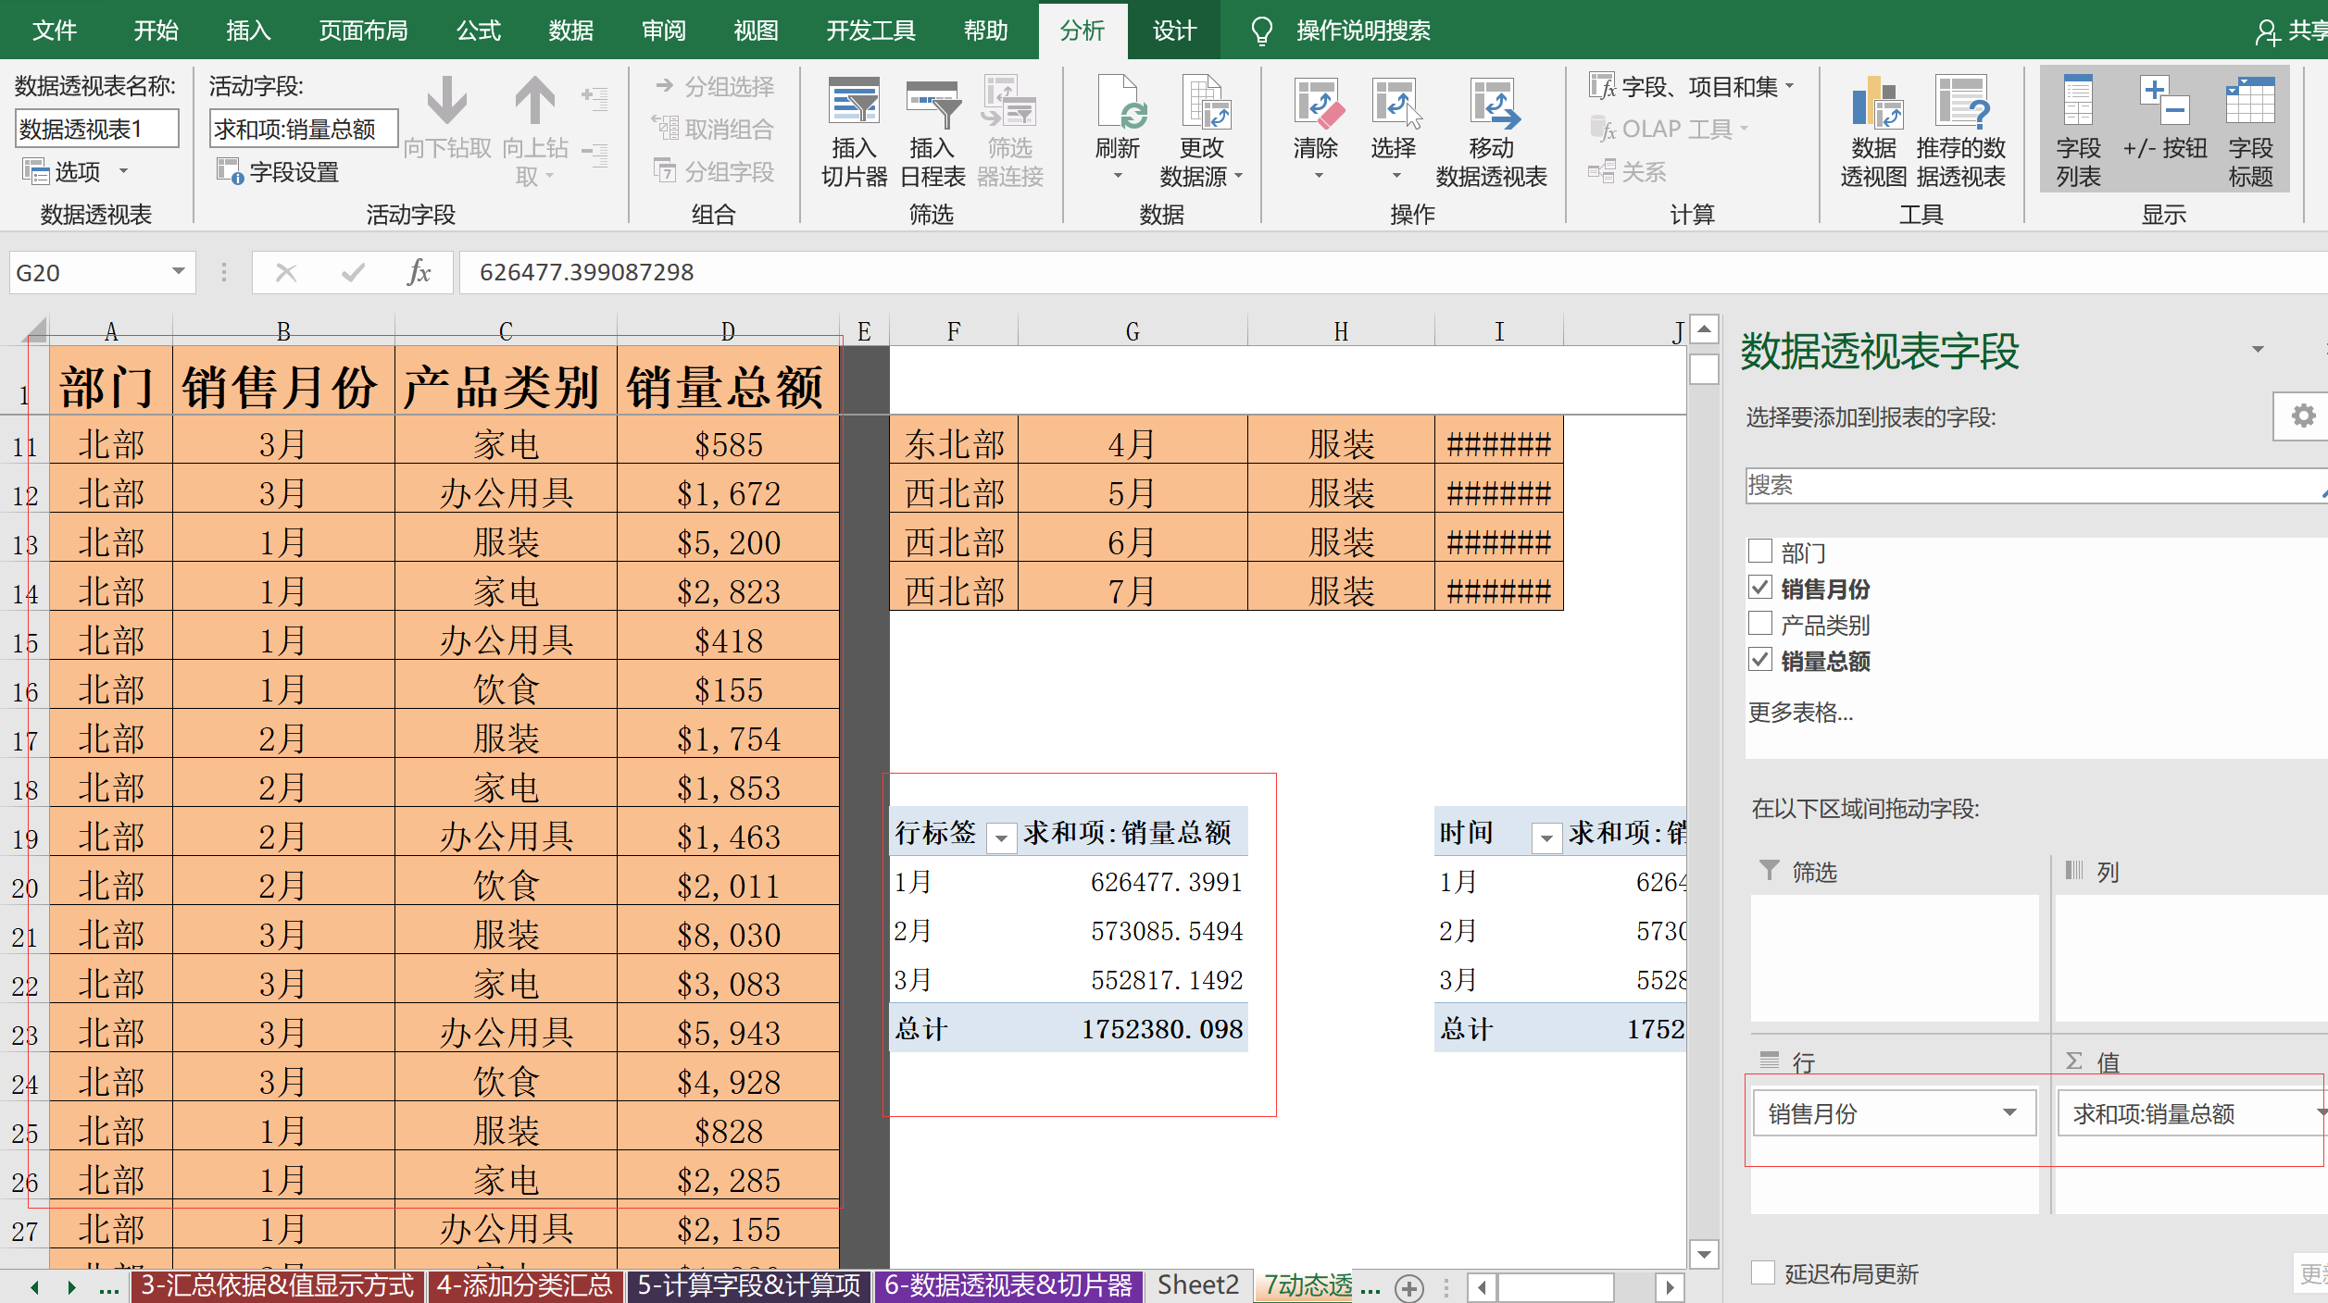
Task: Uncheck the 销量总额 field checkbox
Action: [1760, 660]
